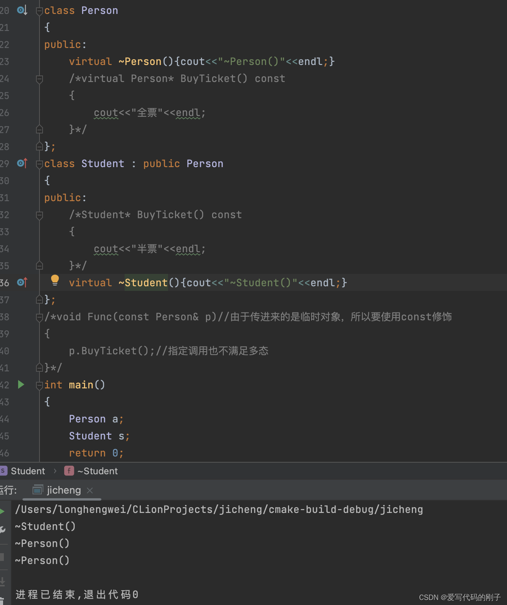Collapse the commented virtual Person* BuyTicket block fold marker
Screen dimensions: 507x605
39,79
